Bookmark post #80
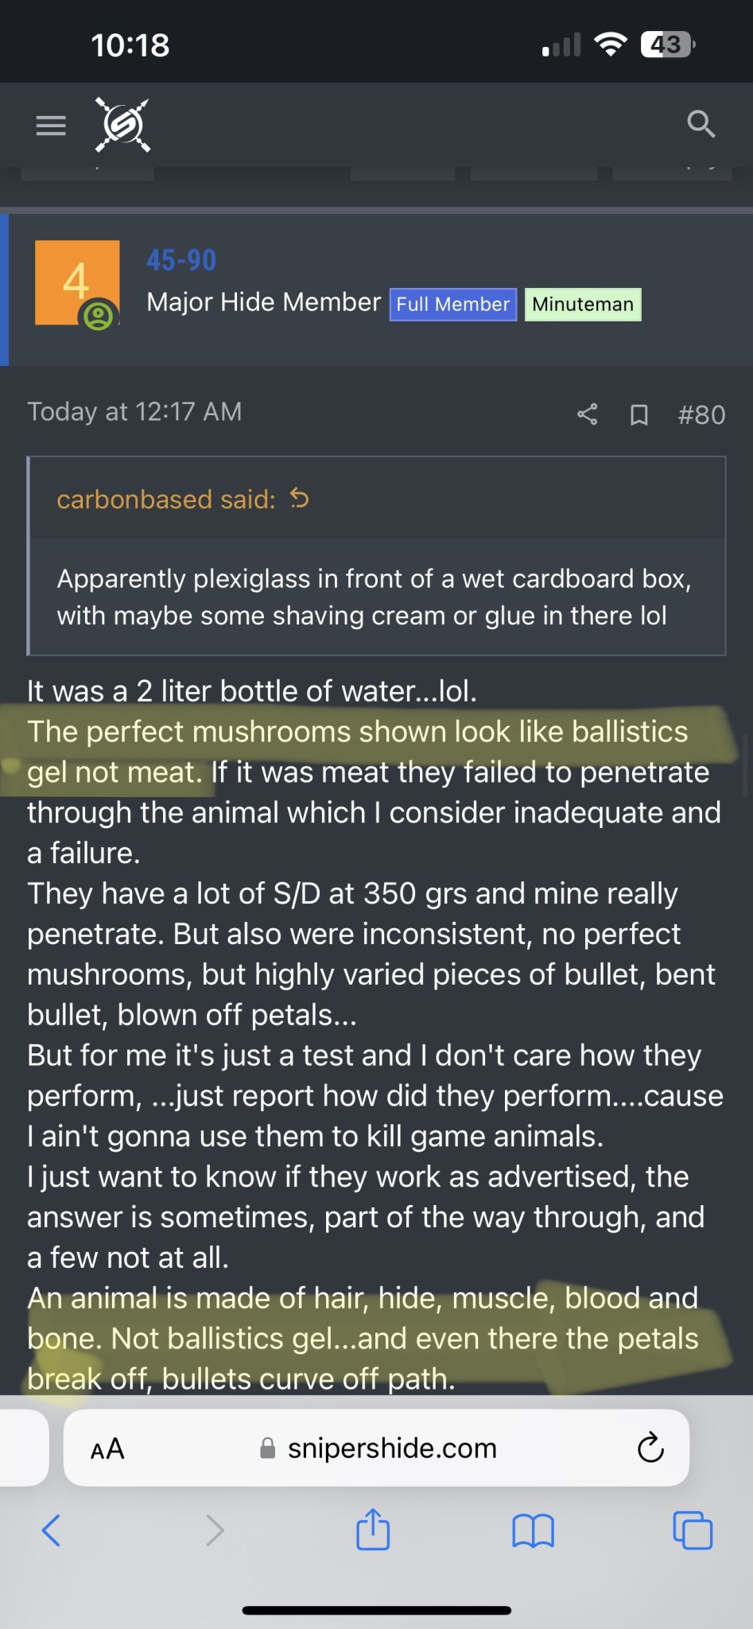This screenshot has height=1629, width=753. (638, 414)
